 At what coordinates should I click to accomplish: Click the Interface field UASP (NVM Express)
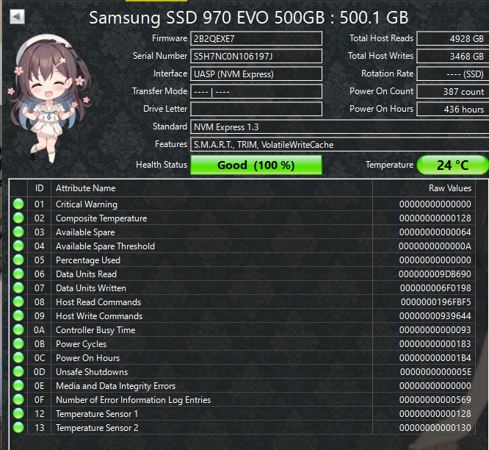coord(256,74)
